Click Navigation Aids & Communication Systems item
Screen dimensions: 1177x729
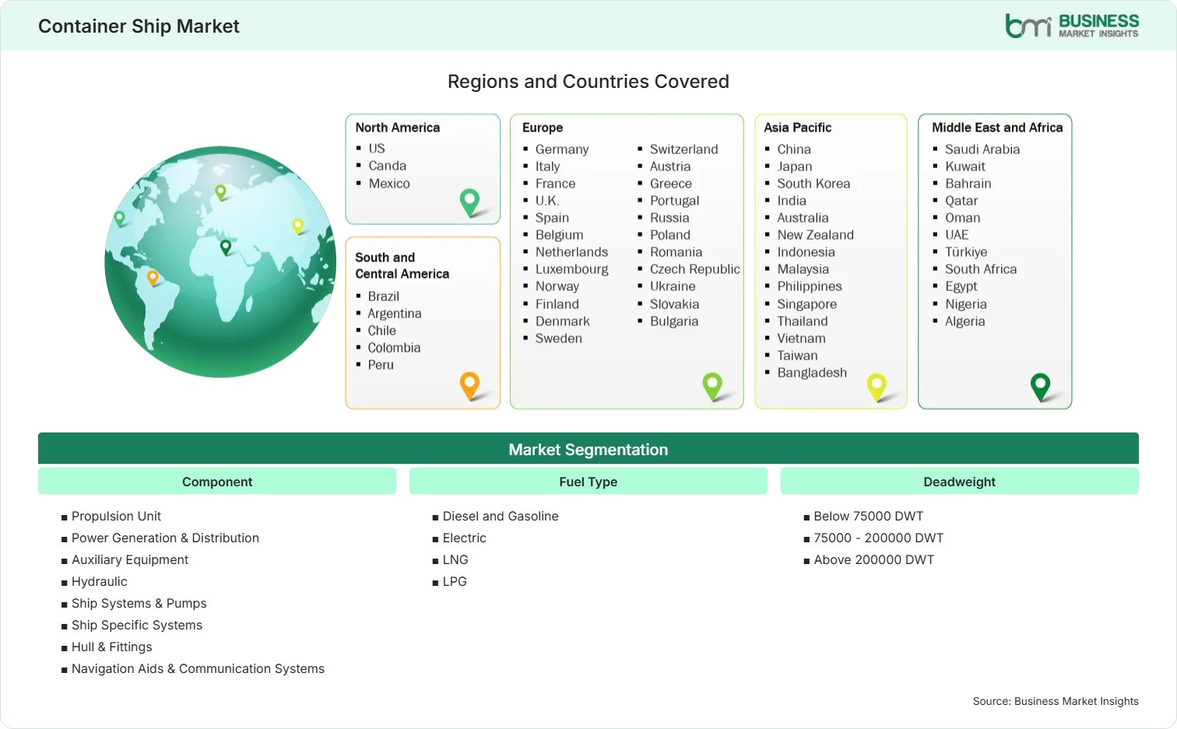point(198,668)
